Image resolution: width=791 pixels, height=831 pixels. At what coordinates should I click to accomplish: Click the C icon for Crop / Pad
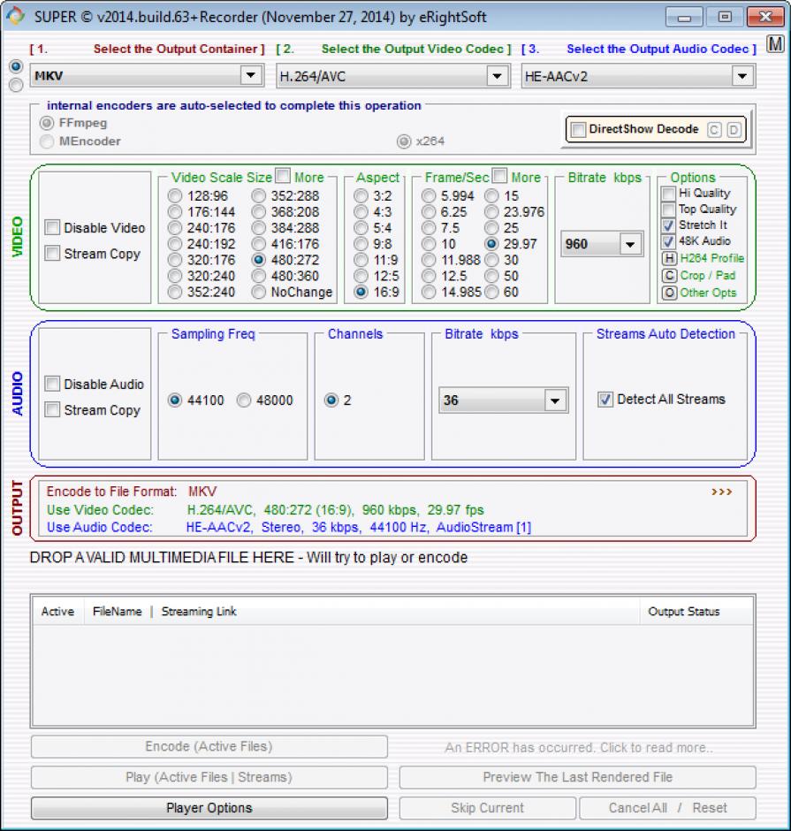[670, 276]
